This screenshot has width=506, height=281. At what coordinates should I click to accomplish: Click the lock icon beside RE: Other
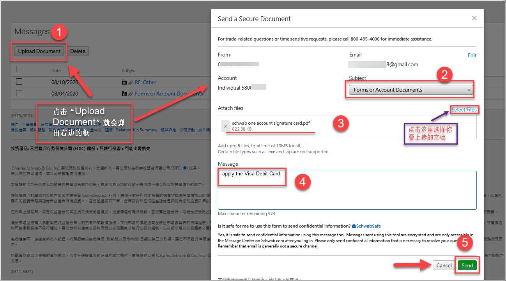point(124,83)
